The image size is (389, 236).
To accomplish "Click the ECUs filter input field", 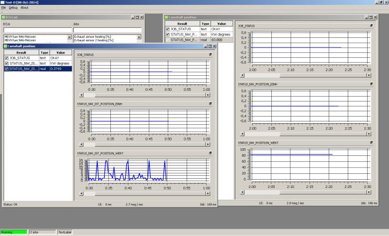I will 37,30.
